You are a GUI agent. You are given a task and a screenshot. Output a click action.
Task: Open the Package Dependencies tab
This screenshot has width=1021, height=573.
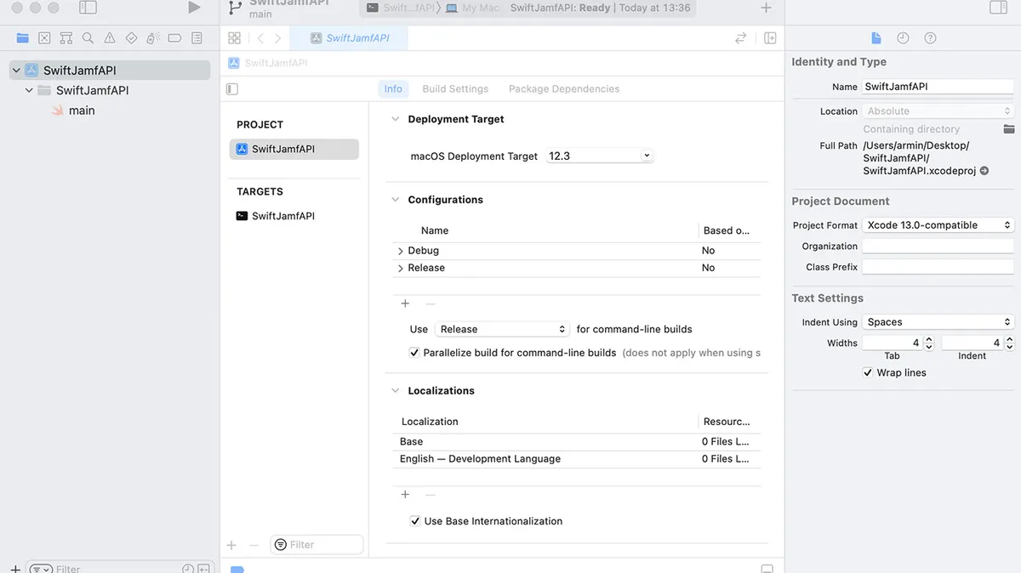(566, 88)
